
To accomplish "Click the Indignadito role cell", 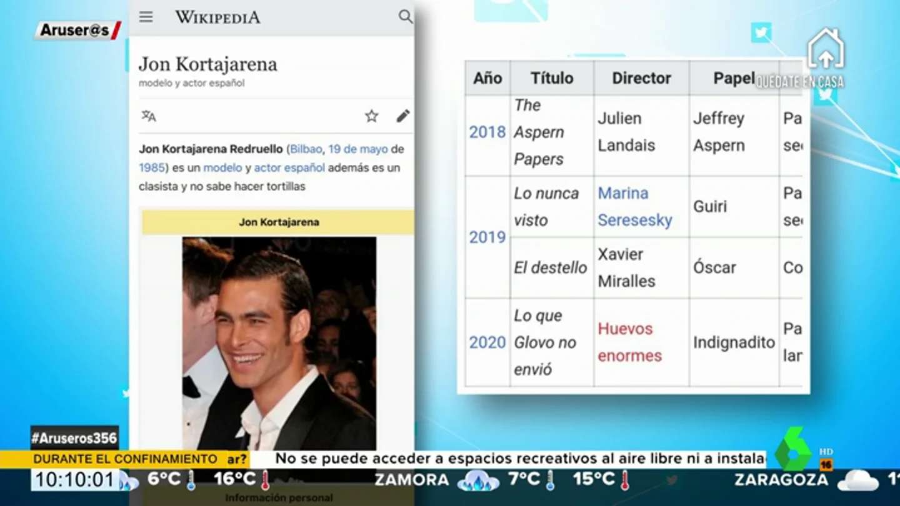I will (734, 342).
